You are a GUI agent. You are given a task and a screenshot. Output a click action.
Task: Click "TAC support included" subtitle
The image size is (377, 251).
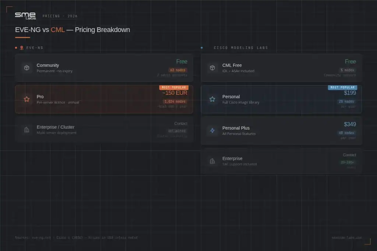point(239,164)
